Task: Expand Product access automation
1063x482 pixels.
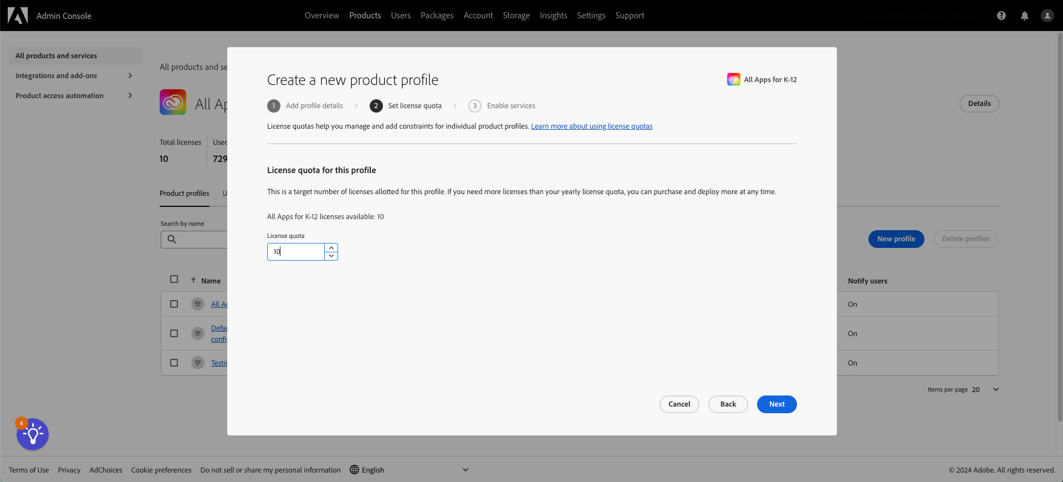Action: [x=74, y=95]
